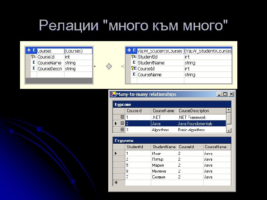Select the CourseDescri field in Courses table
Screen dimensions: 267x200
click(50, 69)
